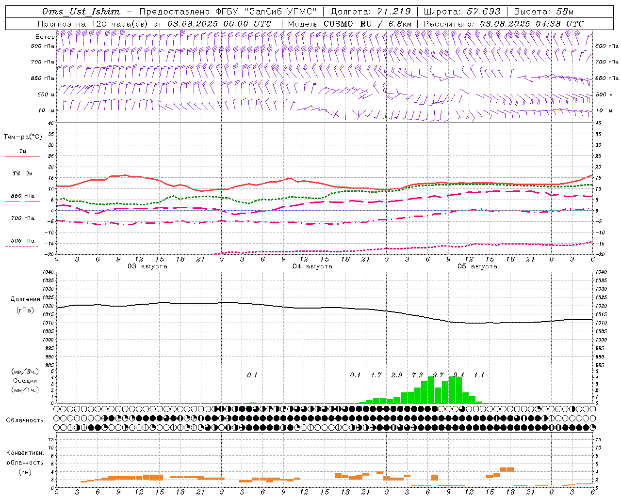This screenshot has height=496, width=621.
Task: Click the station name Oms_Ust_Ishim
Action: [81, 12]
